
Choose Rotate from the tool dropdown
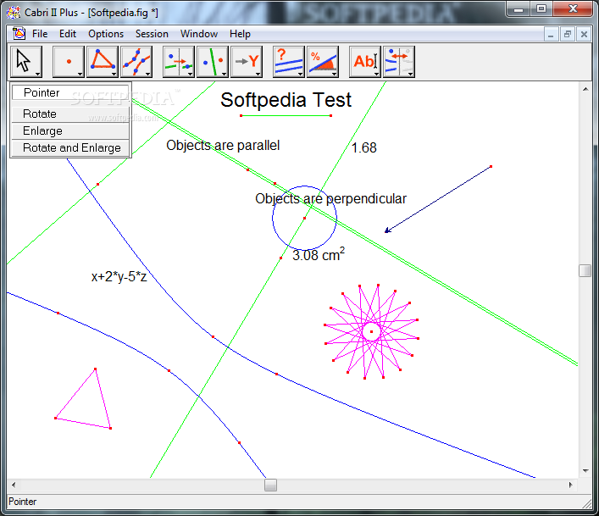(x=70, y=114)
